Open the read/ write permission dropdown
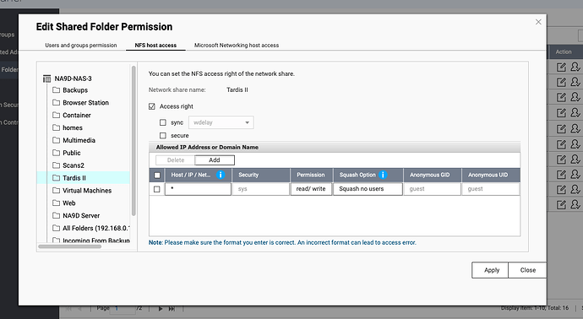The width and height of the screenshot is (583, 319). pos(311,189)
